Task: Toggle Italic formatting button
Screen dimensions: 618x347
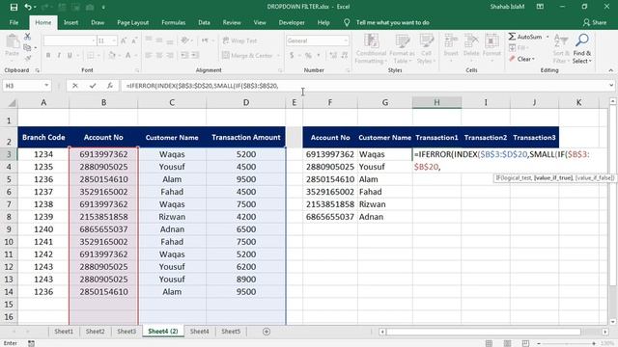Action: coord(59,56)
